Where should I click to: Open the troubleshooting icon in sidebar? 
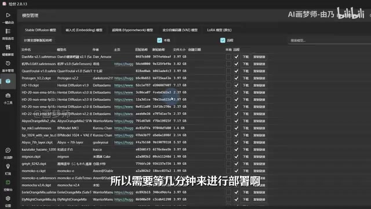[8, 48]
